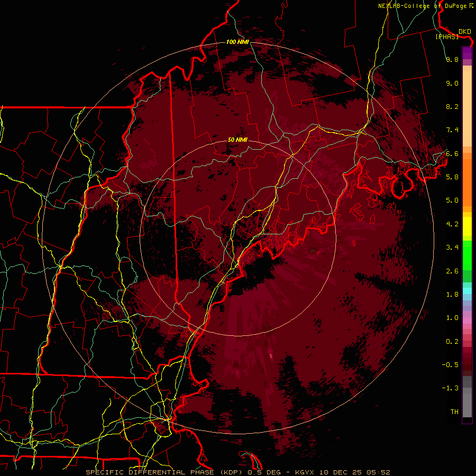Click the 9.8 scale value

point(452,59)
